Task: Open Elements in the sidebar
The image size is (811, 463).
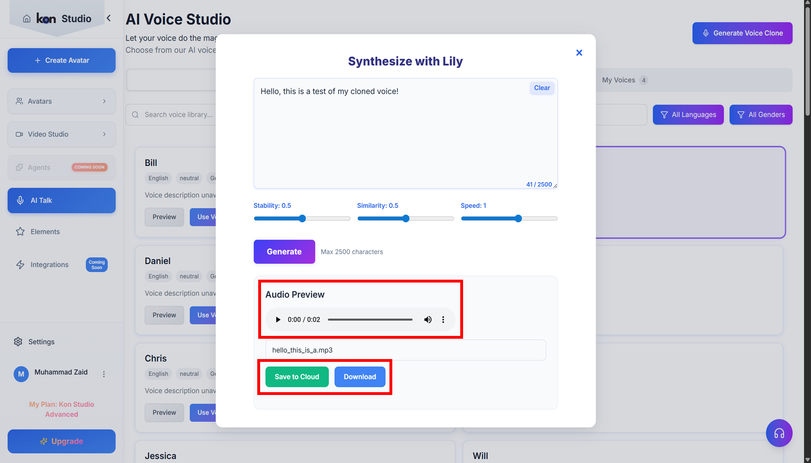Action: click(x=45, y=231)
